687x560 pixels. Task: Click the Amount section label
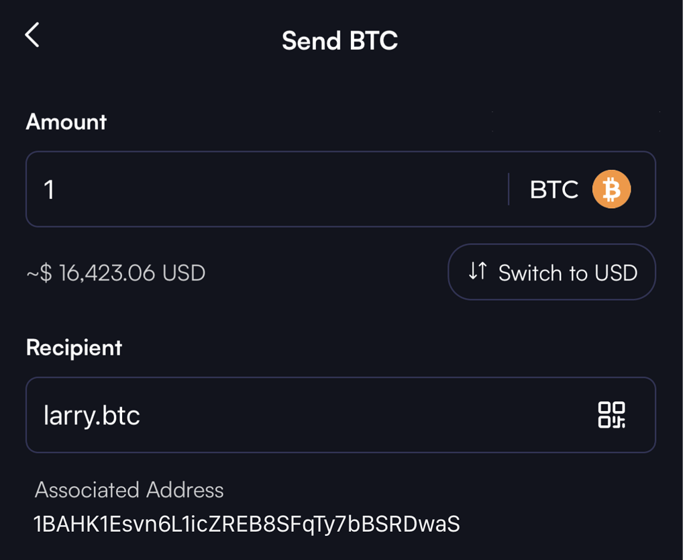click(66, 122)
